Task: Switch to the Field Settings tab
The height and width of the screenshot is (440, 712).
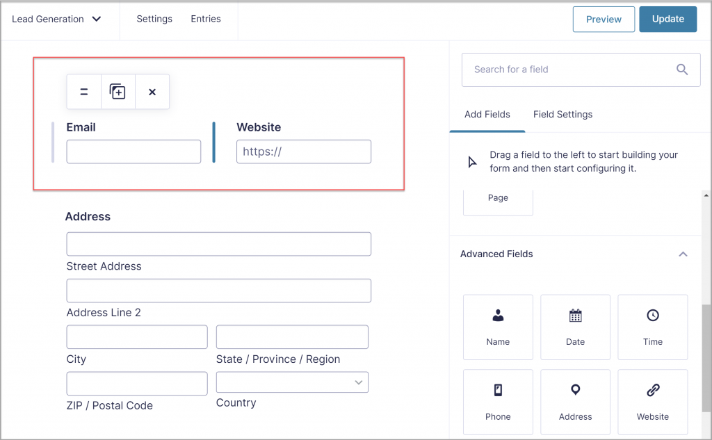Action: 563,114
